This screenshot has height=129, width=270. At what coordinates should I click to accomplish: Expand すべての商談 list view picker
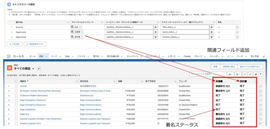click(x=33, y=69)
